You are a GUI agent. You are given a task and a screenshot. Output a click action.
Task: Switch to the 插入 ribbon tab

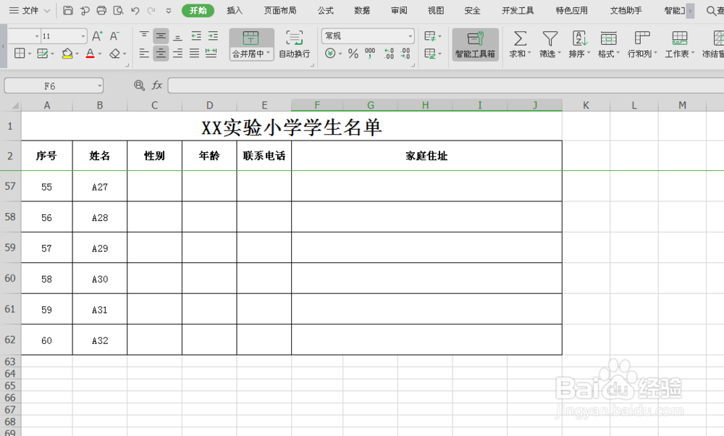pyautogui.click(x=234, y=10)
